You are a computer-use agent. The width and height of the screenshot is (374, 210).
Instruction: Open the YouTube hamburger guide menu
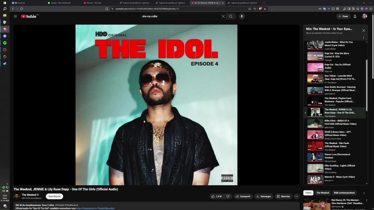(15, 16)
